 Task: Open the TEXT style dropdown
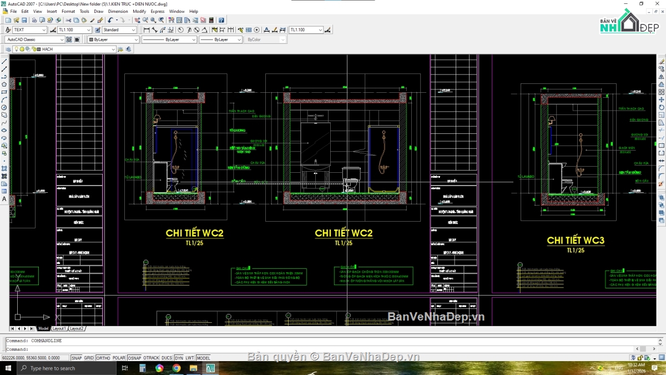pyautogui.click(x=30, y=30)
